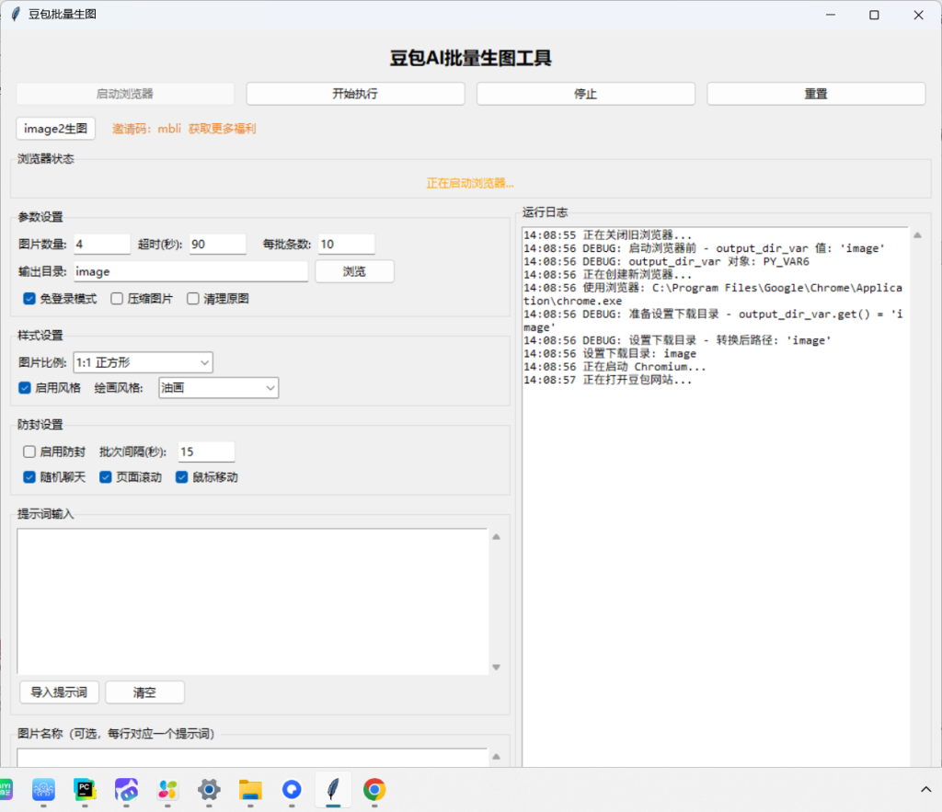Viewport: 942px width, 812px height.
Task: Enable the 压缩图片 checkbox
Action: (x=117, y=299)
